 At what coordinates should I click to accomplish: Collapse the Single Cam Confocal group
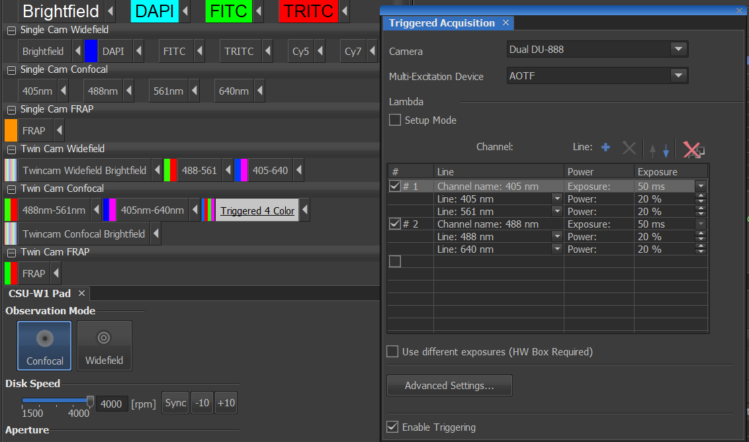11,69
